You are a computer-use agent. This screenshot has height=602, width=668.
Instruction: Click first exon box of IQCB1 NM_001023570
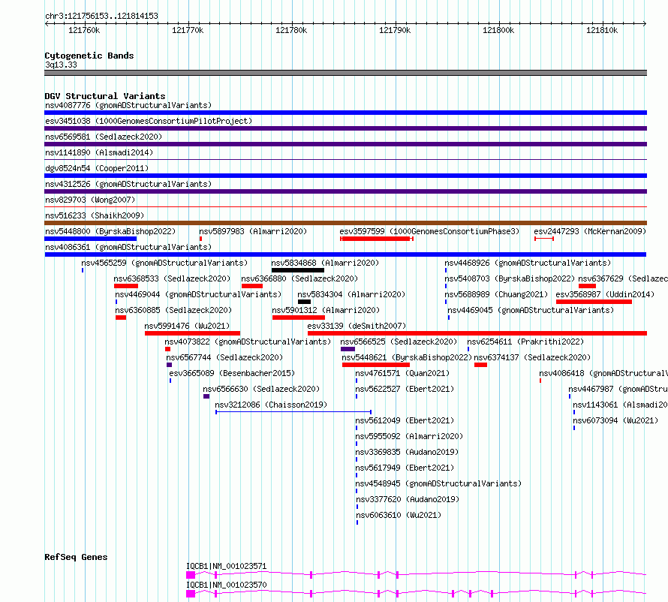(x=191, y=594)
